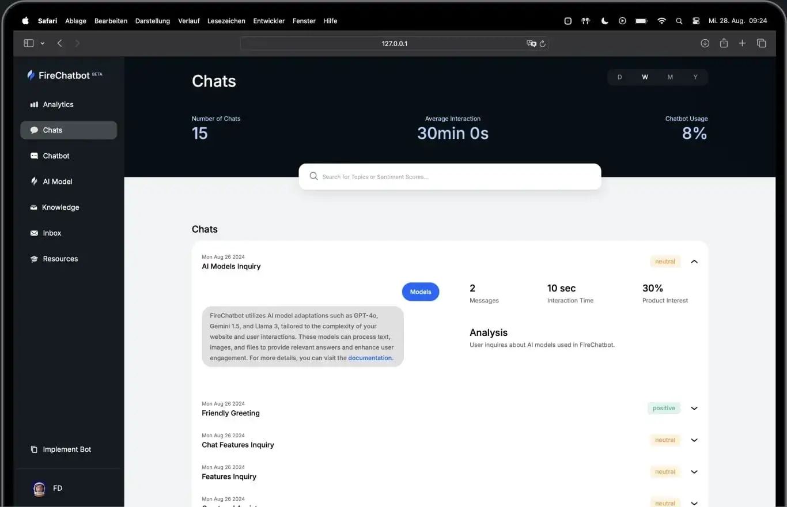Click the 30% Product Interest value
This screenshot has height=507, width=787.
pyautogui.click(x=653, y=288)
